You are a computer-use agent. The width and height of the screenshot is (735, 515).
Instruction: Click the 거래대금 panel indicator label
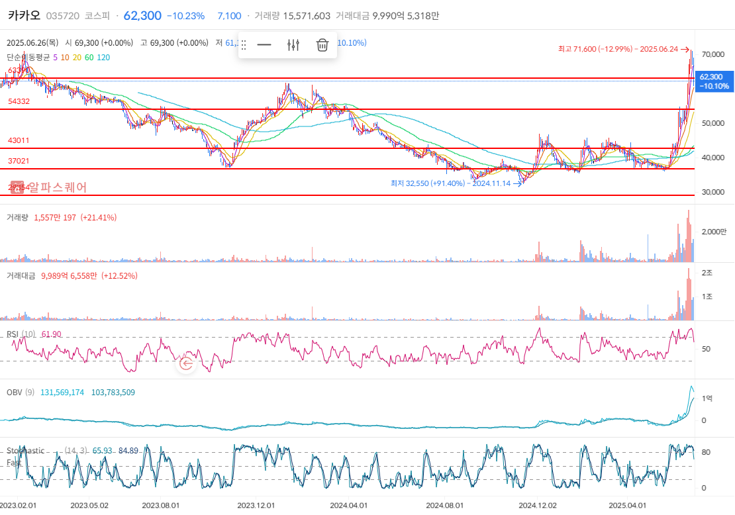[x=21, y=276]
